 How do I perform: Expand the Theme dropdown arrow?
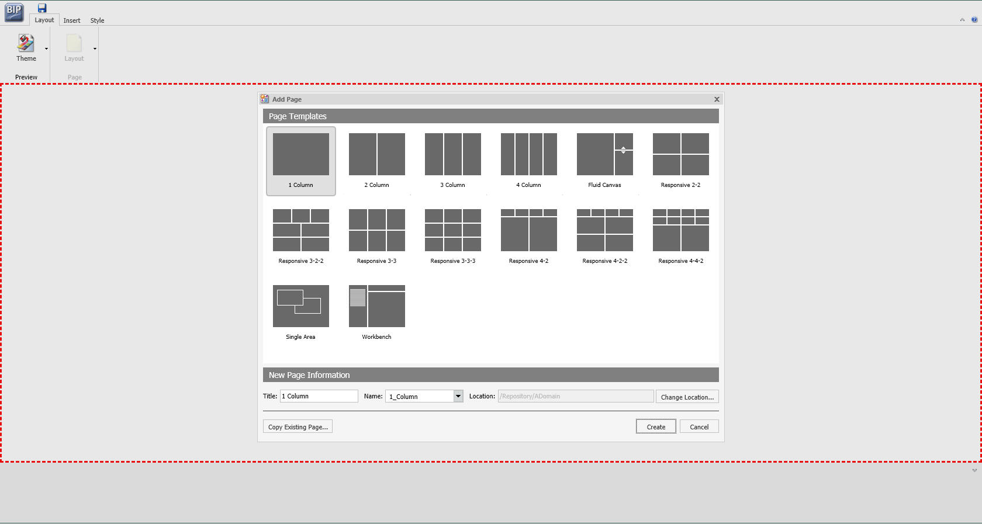(46, 48)
